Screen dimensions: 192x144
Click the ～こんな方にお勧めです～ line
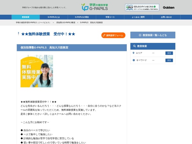35,122
